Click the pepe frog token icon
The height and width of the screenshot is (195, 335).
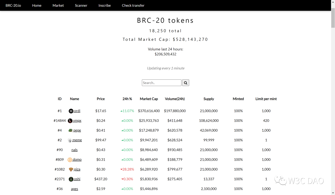pos(70,130)
